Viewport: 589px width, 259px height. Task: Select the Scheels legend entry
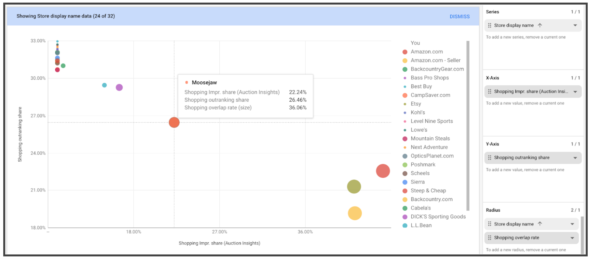pyautogui.click(x=416, y=173)
